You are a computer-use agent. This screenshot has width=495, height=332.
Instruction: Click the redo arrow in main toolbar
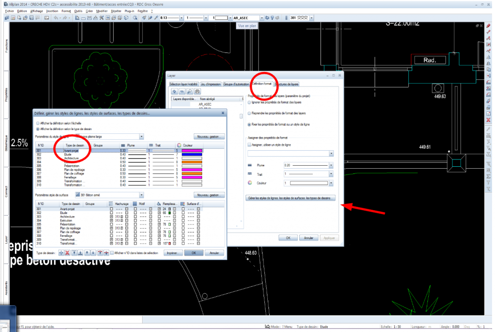pos(65,18)
